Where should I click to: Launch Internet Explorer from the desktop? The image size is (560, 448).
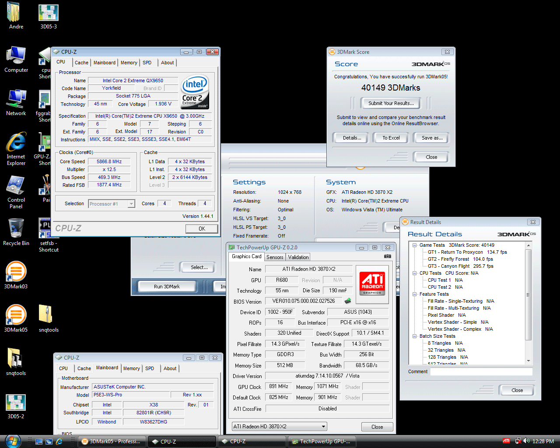coord(16,149)
